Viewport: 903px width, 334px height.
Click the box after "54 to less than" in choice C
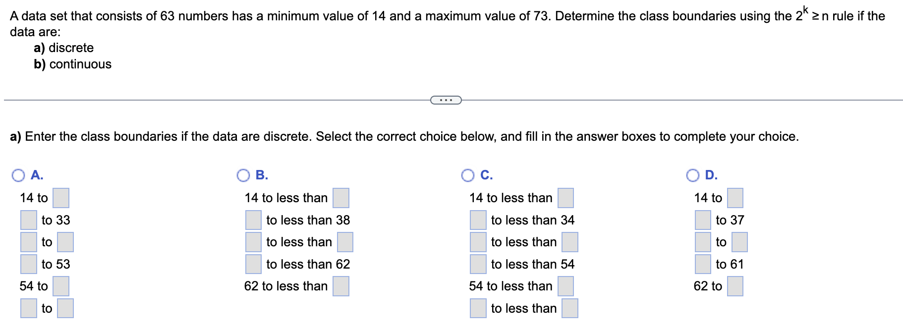[565, 286]
